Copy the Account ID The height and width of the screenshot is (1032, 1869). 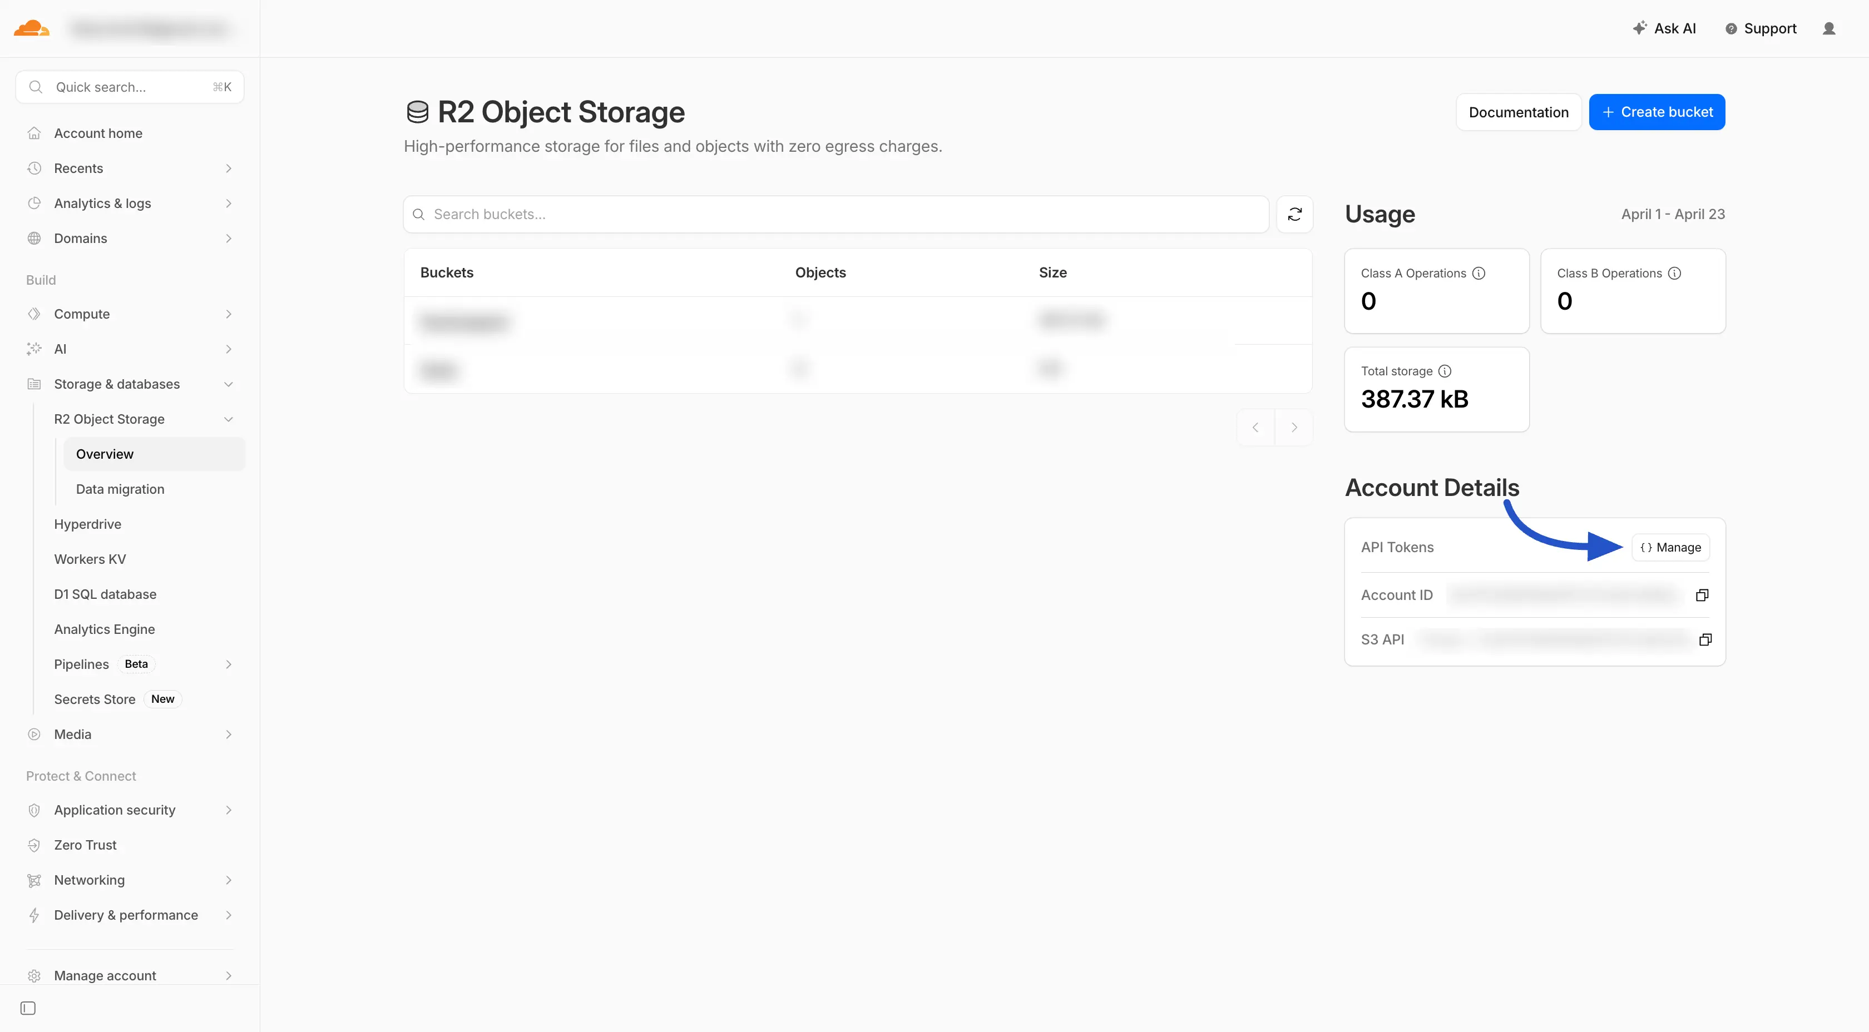click(1703, 595)
